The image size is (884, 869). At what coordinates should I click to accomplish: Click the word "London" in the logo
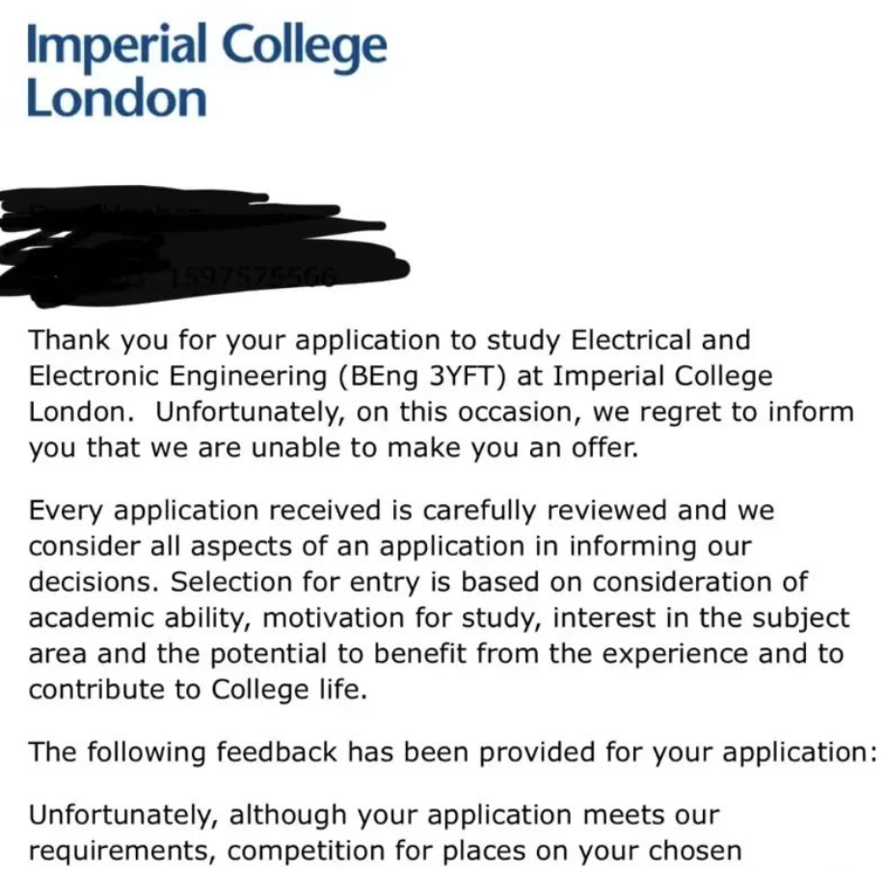(117, 98)
